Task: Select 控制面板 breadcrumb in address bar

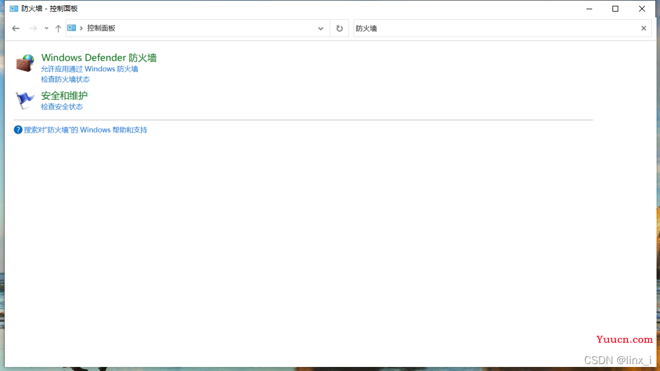Action: pyautogui.click(x=101, y=28)
